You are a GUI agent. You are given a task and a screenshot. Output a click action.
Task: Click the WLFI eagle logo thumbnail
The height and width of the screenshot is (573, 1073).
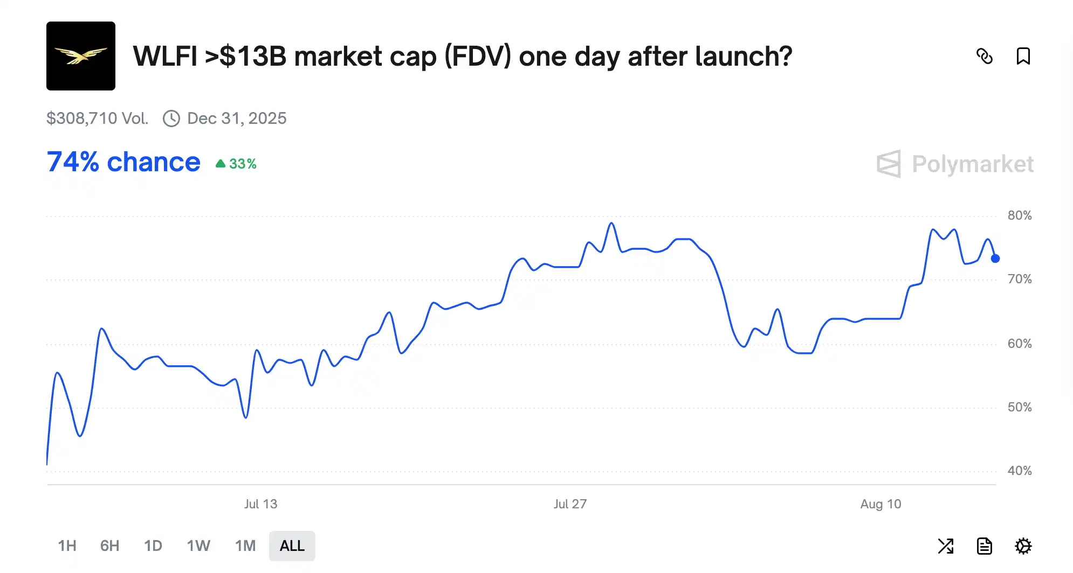(81, 56)
